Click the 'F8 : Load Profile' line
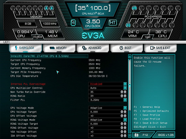This screenshot has height=139, width=186. point(147,119)
